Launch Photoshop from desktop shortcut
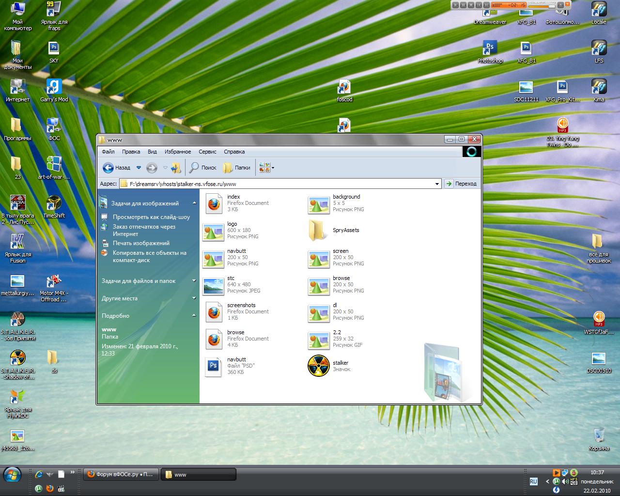Viewport: 620px width, 496px height. pos(490,49)
